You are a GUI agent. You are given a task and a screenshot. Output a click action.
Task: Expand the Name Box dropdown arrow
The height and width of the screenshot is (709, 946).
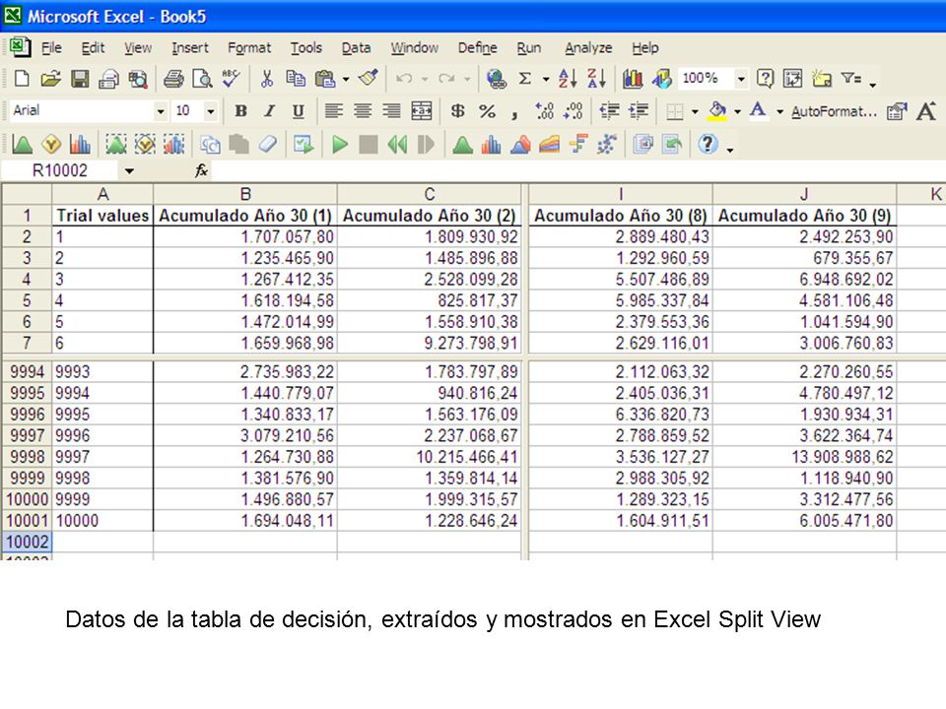(x=129, y=171)
